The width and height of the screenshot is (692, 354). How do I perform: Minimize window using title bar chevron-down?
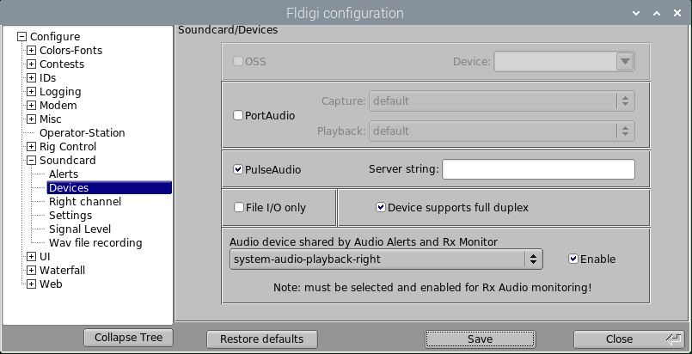pos(636,13)
